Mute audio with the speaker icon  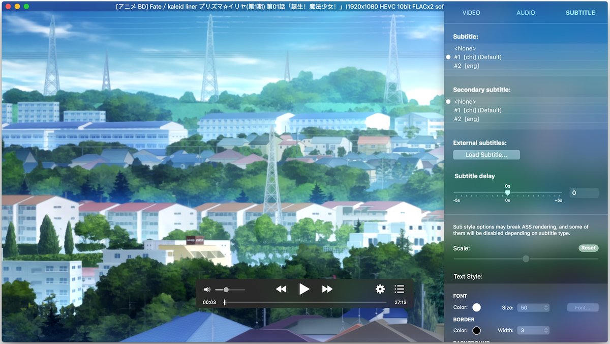point(207,290)
